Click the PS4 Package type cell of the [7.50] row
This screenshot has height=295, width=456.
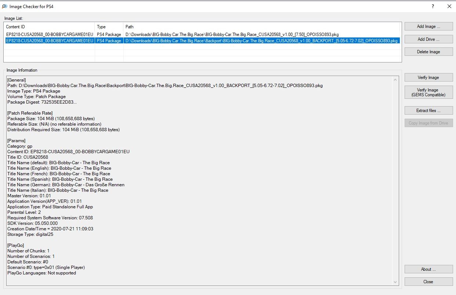click(x=109, y=35)
